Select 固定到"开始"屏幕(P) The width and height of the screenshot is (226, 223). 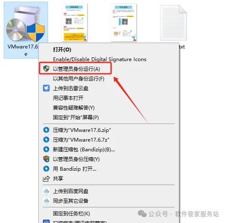(x=76, y=117)
